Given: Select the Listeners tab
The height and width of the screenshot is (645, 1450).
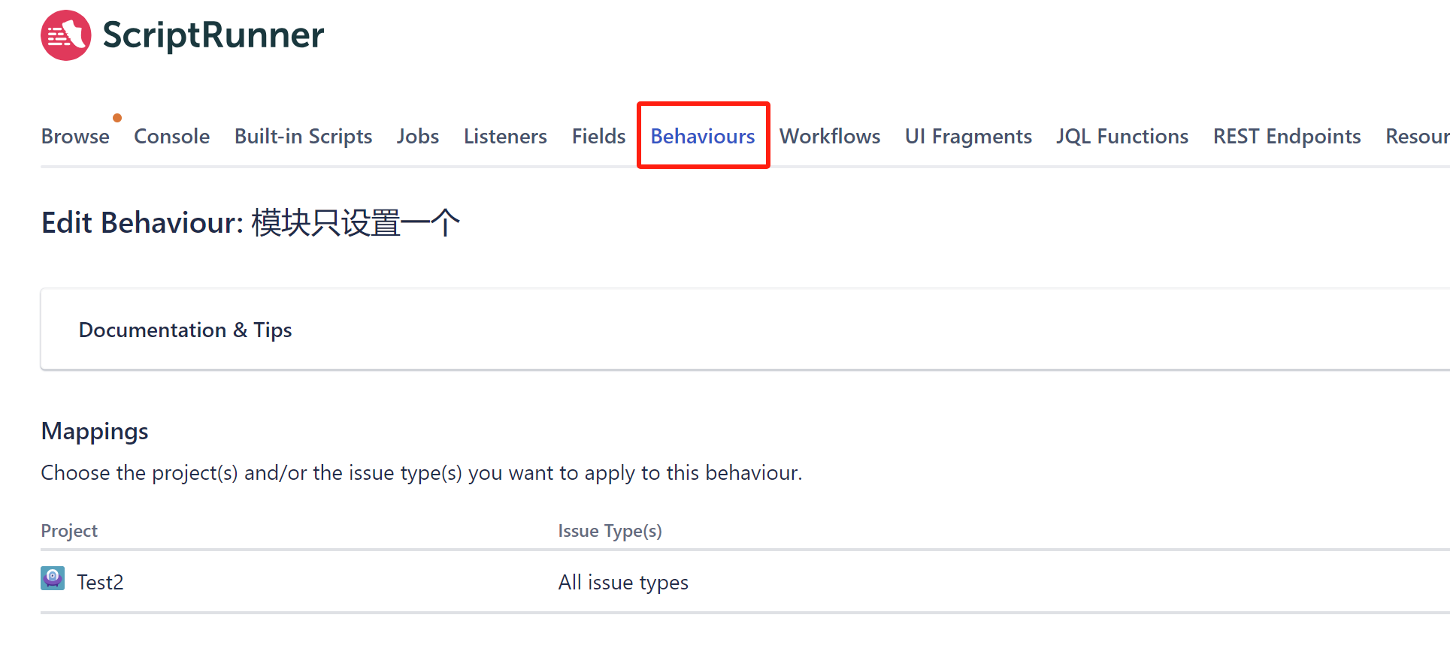Looking at the screenshot, I should coord(505,137).
